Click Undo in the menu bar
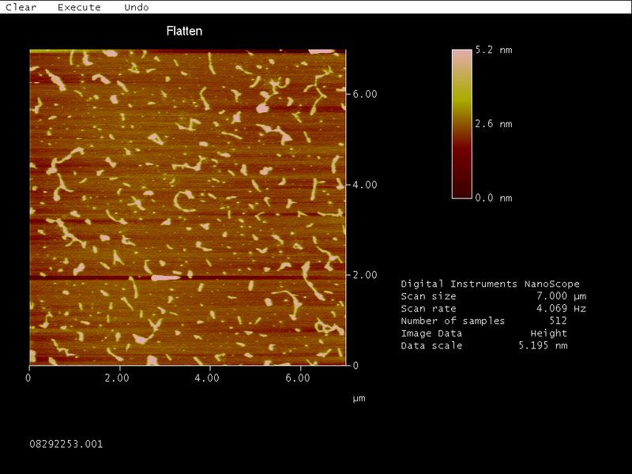The height and width of the screenshot is (474, 632). coord(136,7)
